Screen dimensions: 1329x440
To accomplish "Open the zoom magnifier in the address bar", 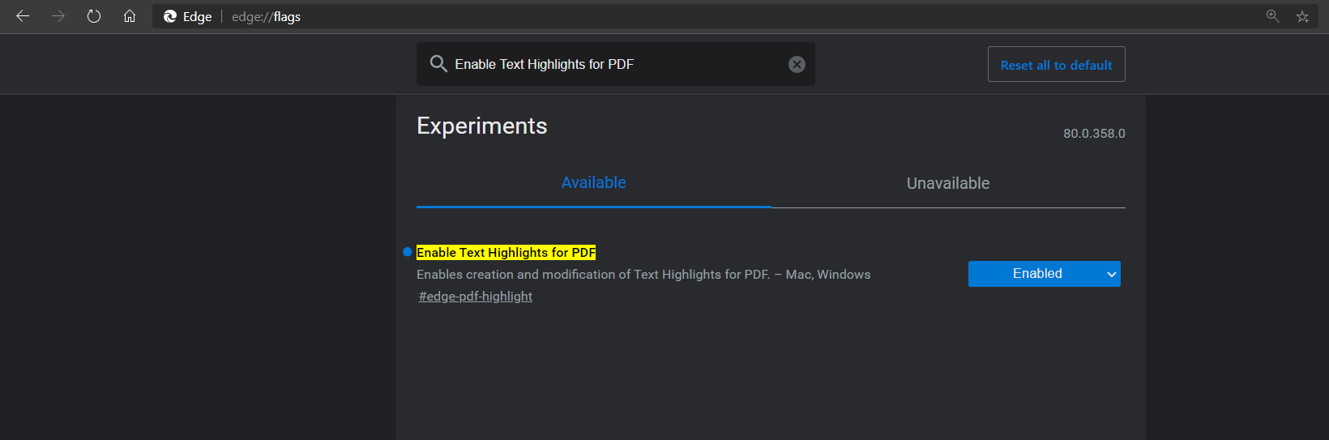I will point(1272,16).
